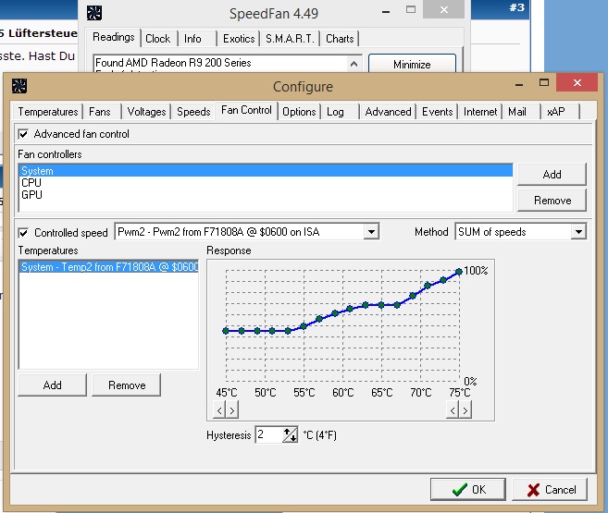
Task: Open the Options tab
Action: click(x=299, y=112)
